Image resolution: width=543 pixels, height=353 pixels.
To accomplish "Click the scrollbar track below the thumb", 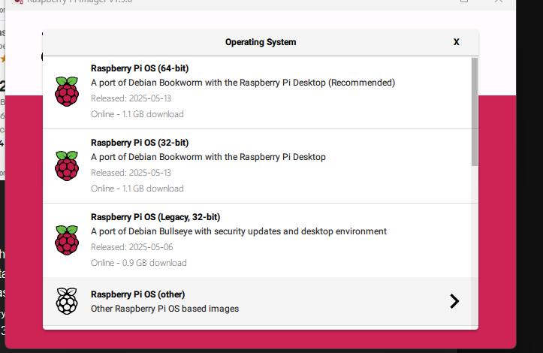I will tap(475, 240).
